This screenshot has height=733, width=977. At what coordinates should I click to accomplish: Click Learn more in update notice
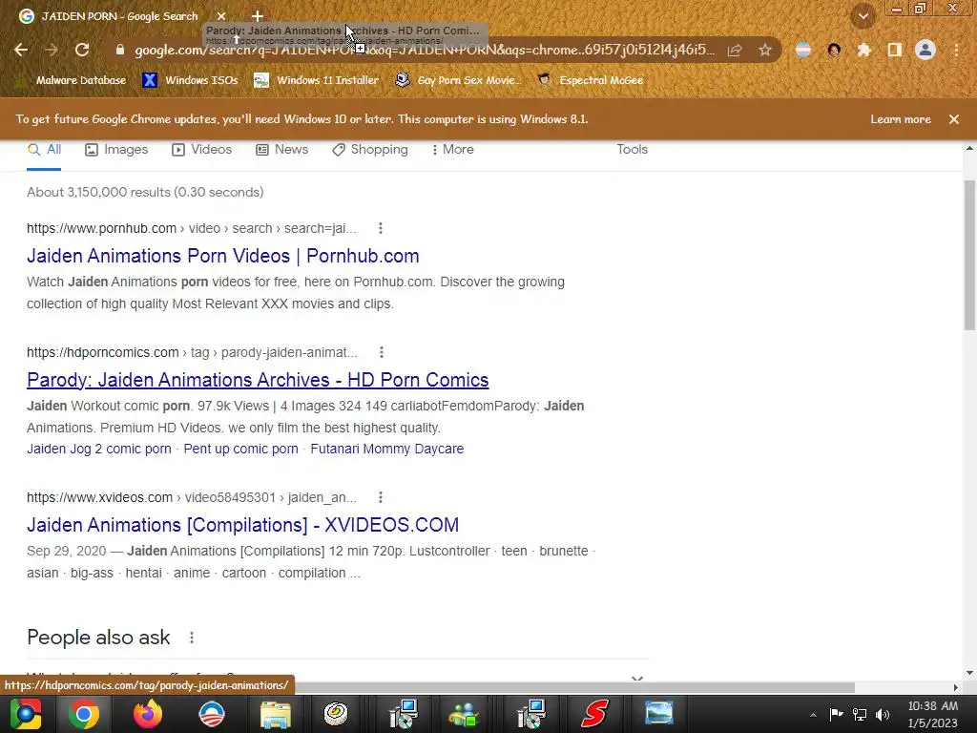(901, 119)
